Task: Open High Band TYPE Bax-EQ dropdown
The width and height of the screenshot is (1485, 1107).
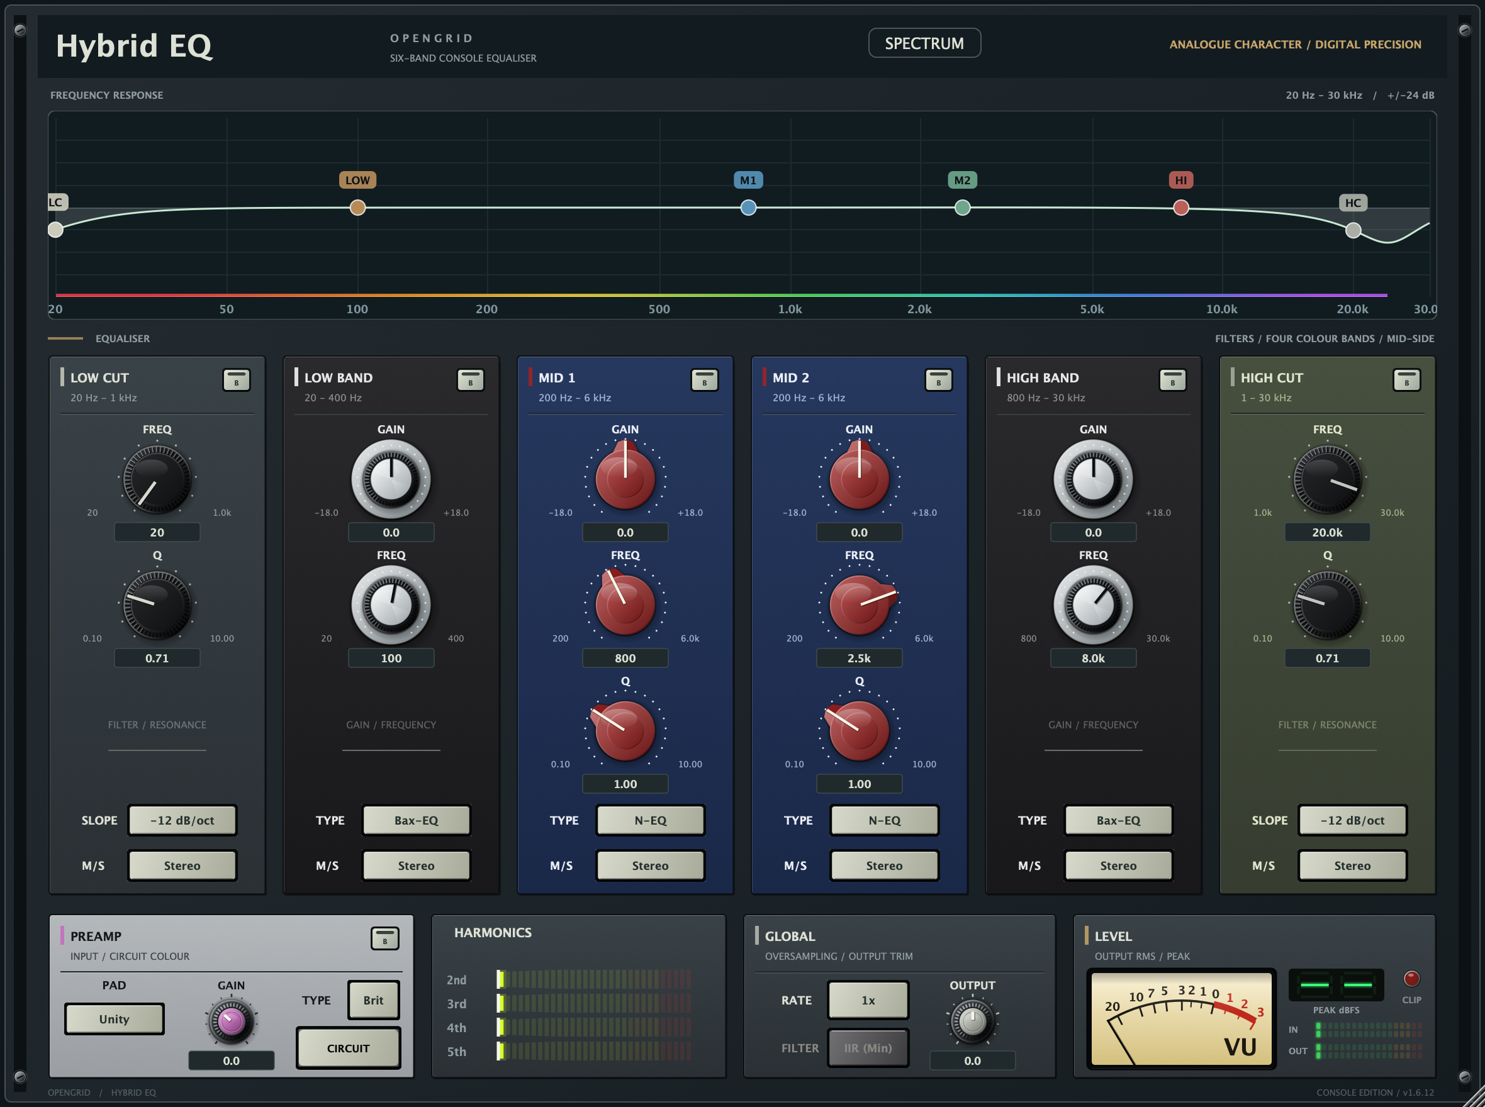Action: click(x=1118, y=820)
